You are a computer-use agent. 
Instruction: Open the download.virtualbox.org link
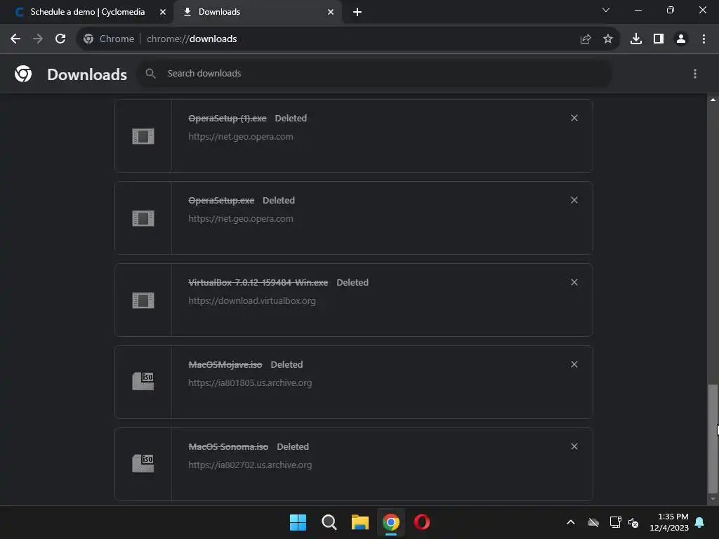coord(252,300)
